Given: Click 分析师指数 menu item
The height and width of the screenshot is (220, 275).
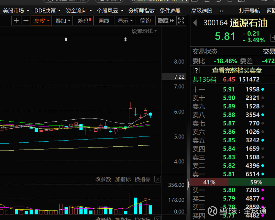Looking at the screenshot, I should pyautogui.click(x=142, y=11).
